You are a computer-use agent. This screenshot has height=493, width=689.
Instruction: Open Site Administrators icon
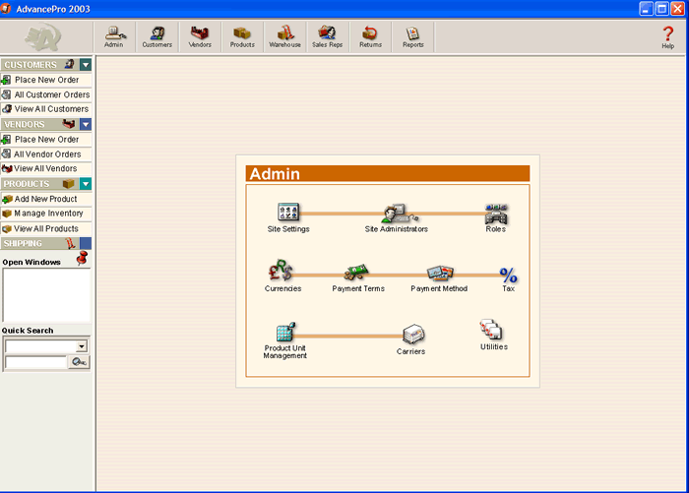(397, 217)
